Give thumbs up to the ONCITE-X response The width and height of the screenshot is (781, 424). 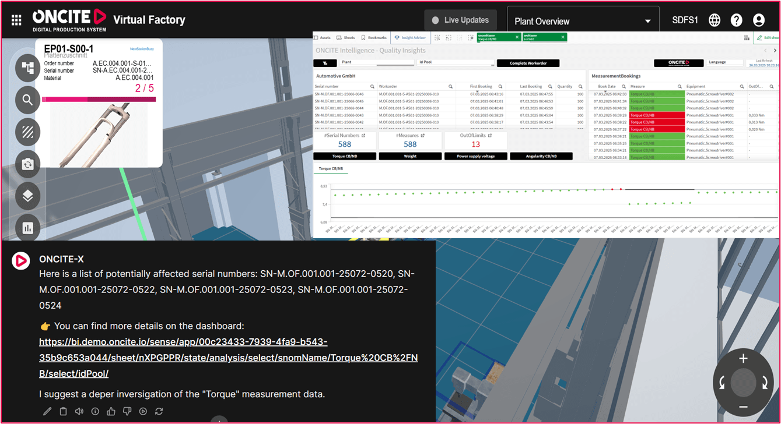point(111,412)
